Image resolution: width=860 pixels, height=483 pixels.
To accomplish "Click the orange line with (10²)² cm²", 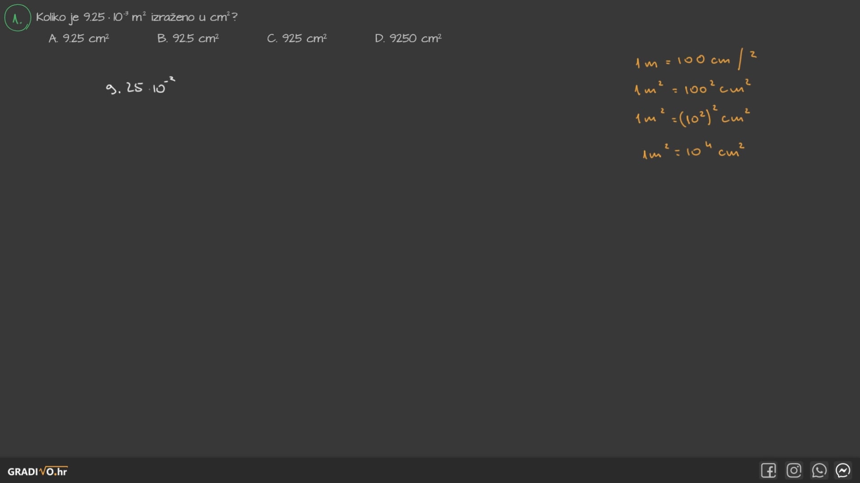I will pyautogui.click(x=692, y=118).
